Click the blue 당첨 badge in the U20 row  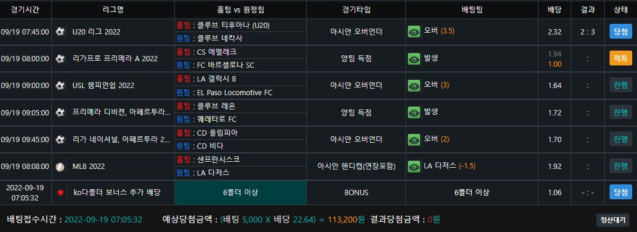(621, 32)
